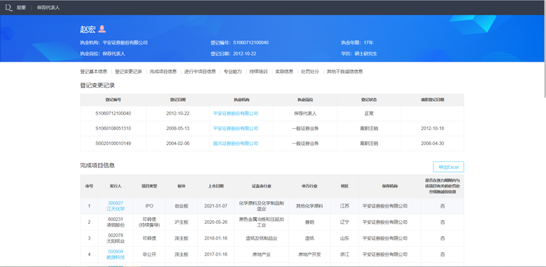546x267 pixels.
Task: Click registration number S1060712100040 in the table
Action: 113,113
